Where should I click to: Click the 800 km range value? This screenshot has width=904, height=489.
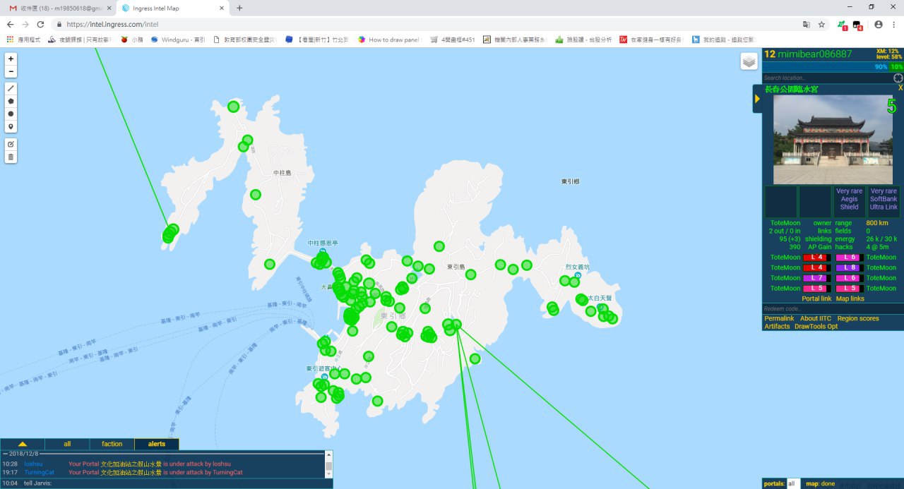point(877,223)
